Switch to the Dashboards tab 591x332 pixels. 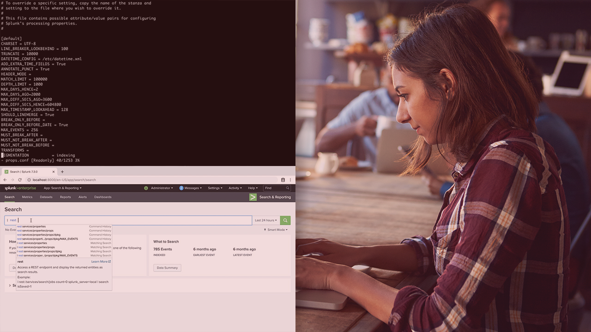[x=103, y=197]
